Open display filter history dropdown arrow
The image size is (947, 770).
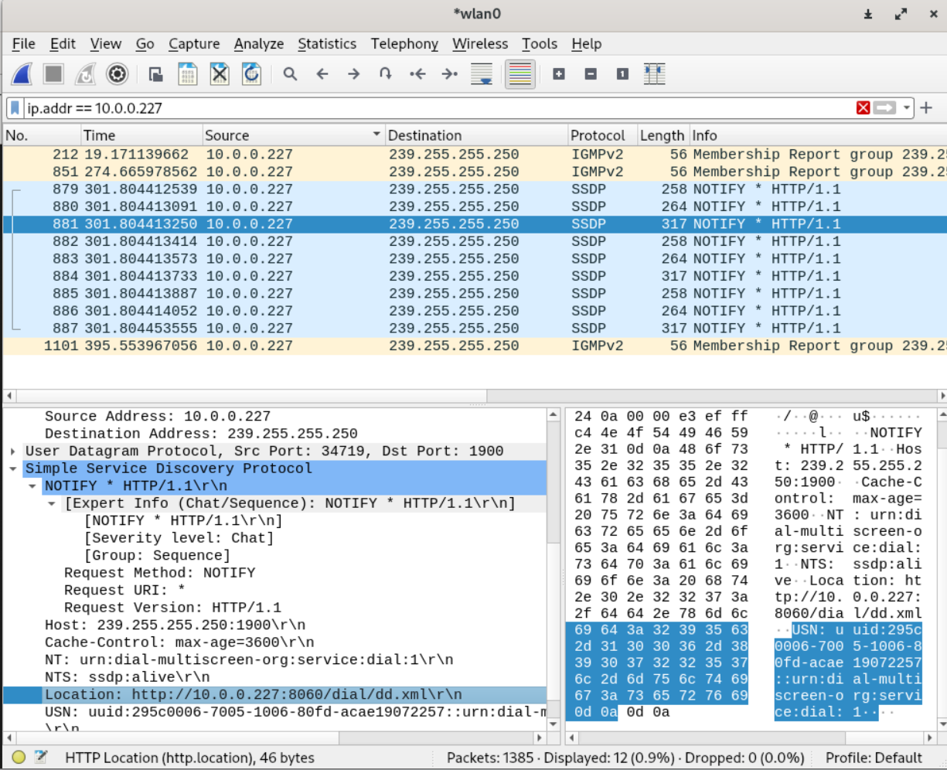click(x=907, y=108)
